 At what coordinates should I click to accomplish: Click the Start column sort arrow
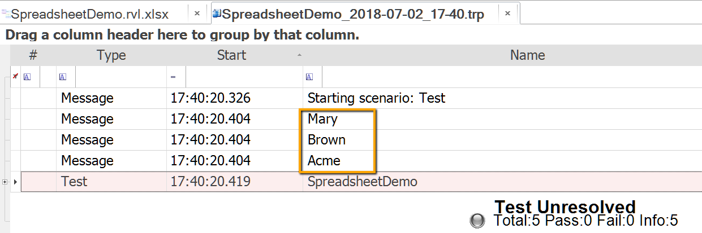[x=299, y=55]
